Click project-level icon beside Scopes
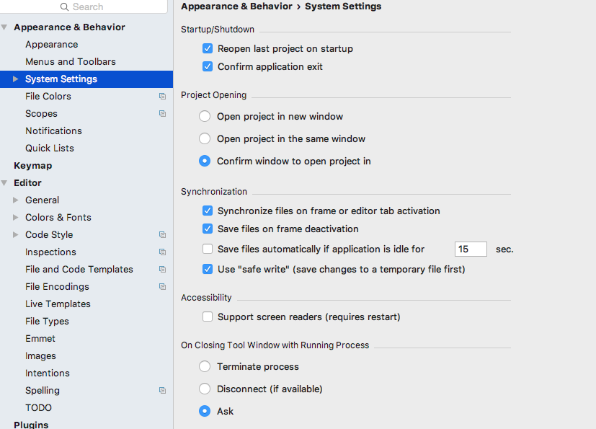The image size is (596, 429). coord(162,113)
